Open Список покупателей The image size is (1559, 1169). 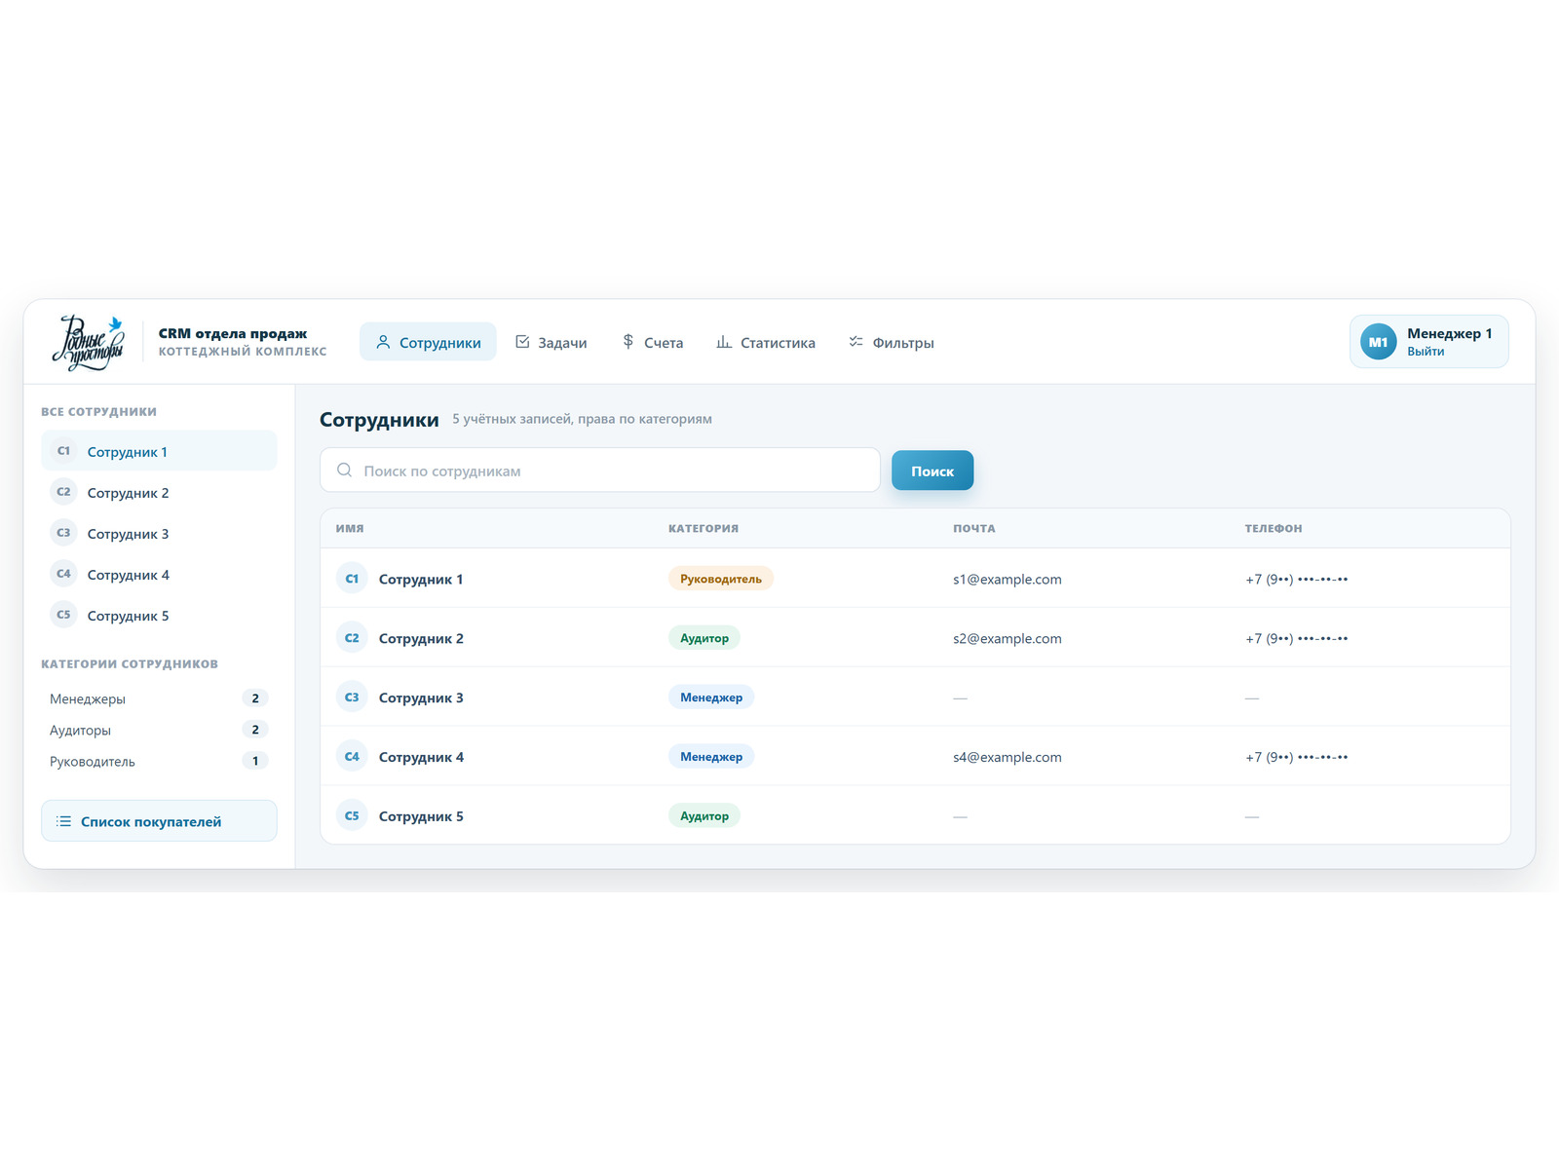pos(159,821)
